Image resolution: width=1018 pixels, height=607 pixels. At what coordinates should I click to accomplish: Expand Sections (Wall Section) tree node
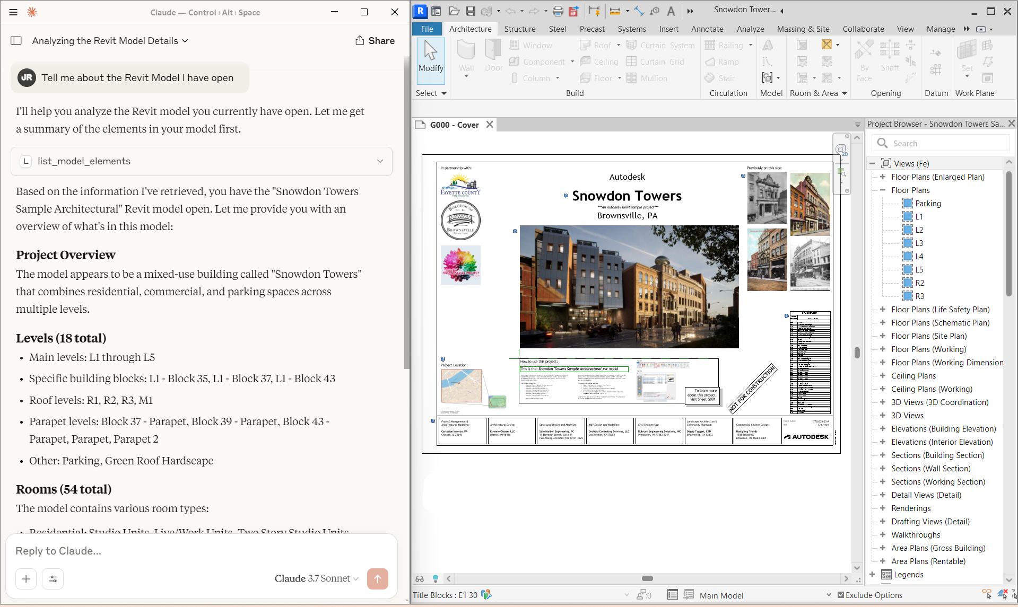coord(883,468)
